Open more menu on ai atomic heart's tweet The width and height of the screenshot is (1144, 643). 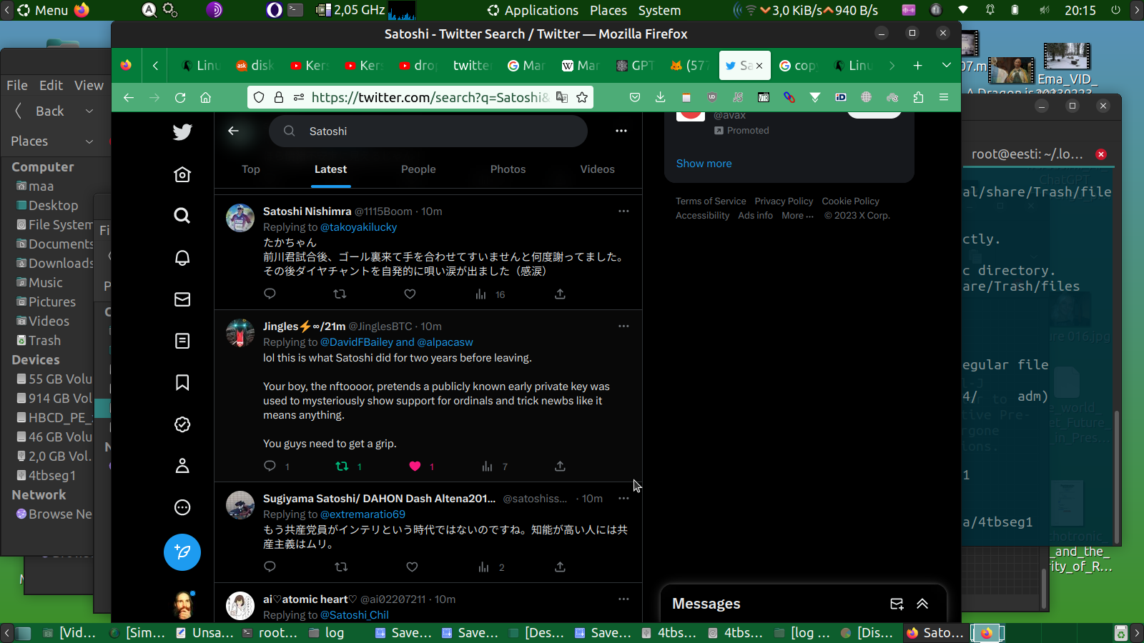(x=623, y=599)
